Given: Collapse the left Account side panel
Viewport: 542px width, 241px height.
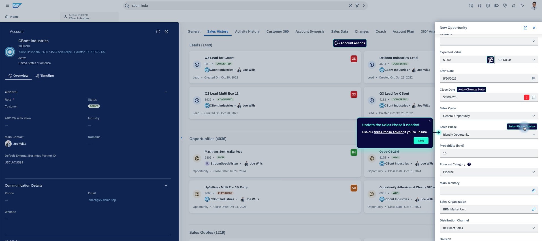Looking at the screenshot, I should [182, 138].
